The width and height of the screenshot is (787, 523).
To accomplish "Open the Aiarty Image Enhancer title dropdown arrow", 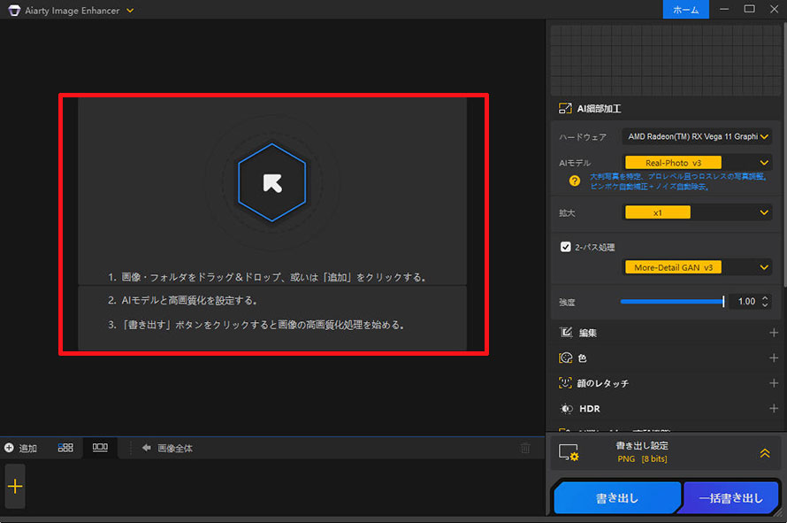I will tap(130, 10).
